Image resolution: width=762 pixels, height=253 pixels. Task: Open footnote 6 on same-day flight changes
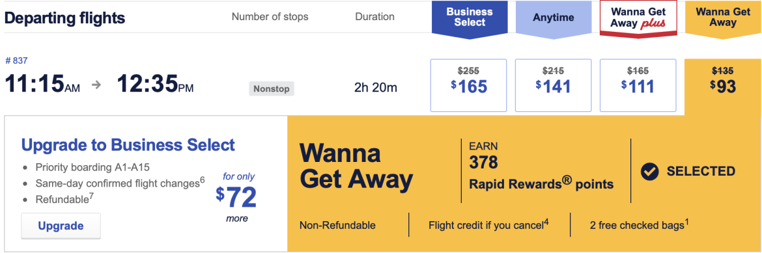[x=202, y=180]
